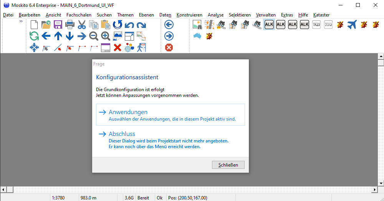This screenshot has height=201, width=384.
Task: Click the horizontal scrollbar left arrow
Action: tap(3, 190)
